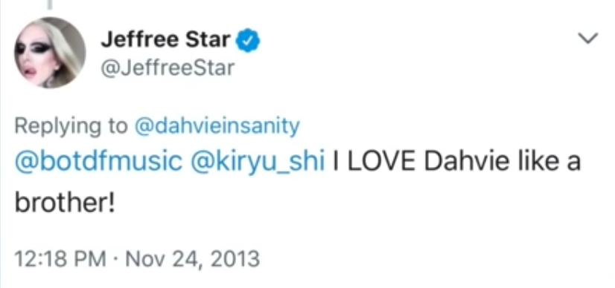Open the tweet options chevron menu
The image size is (615, 288).
coord(588,39)
